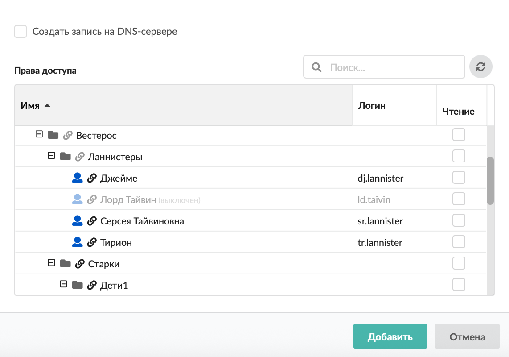Click the folder icon next to Дети1
Viewport: 509px width, 357px height.
point(78,285)
